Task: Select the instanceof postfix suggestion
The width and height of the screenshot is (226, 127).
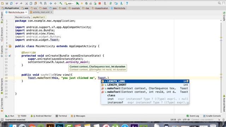Action: tap(145, 102)
